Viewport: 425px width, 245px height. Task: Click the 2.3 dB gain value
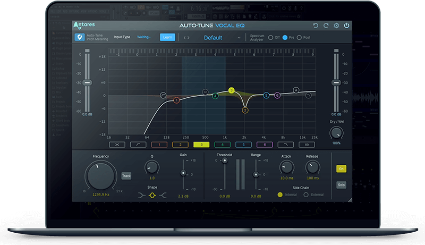tap(183, 196)
